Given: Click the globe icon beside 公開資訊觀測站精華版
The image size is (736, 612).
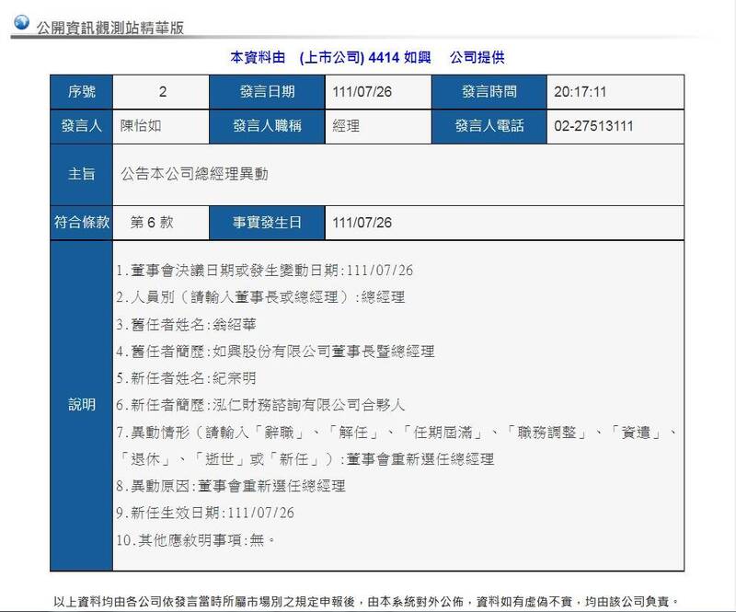Looking at the screenshot, I should (21, 22).
